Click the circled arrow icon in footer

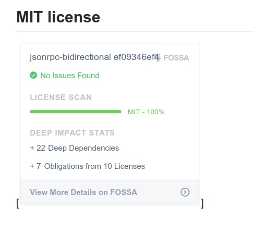(x=185, y=192)
